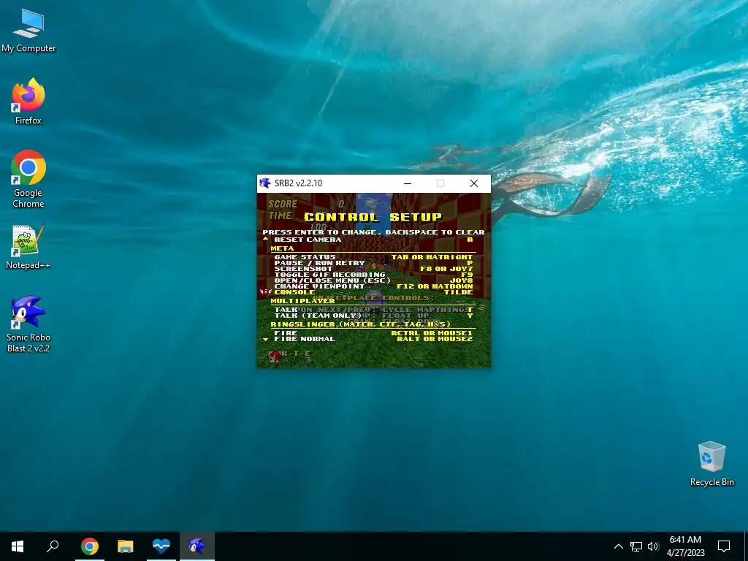Select the Fire control entry
Viewport: 748px width, 561px height.
tap(286, 333)
